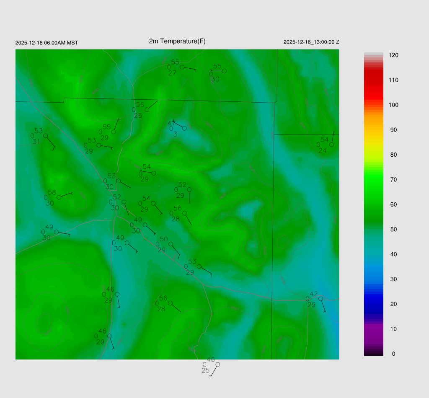Click the 2m Temperature(F) title
The image size is (429, 398).
tap(177, 41)
